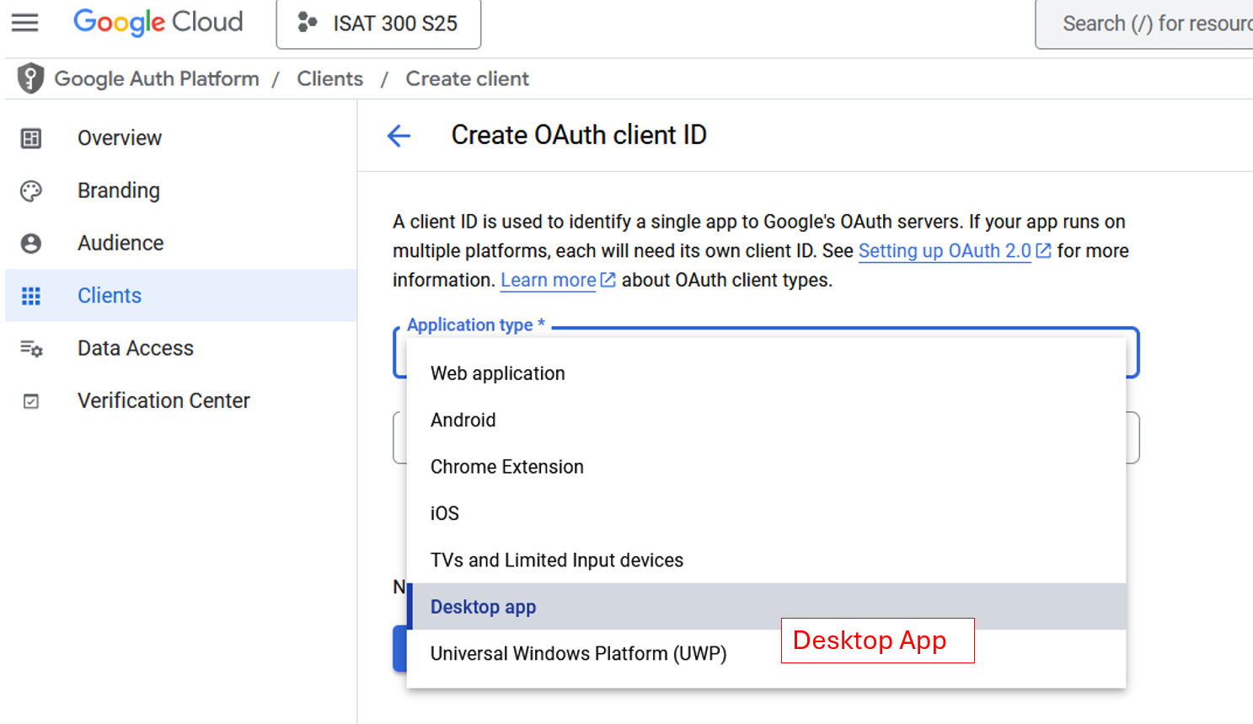Open the Audience sidebar item

click(x=180, y=243)
